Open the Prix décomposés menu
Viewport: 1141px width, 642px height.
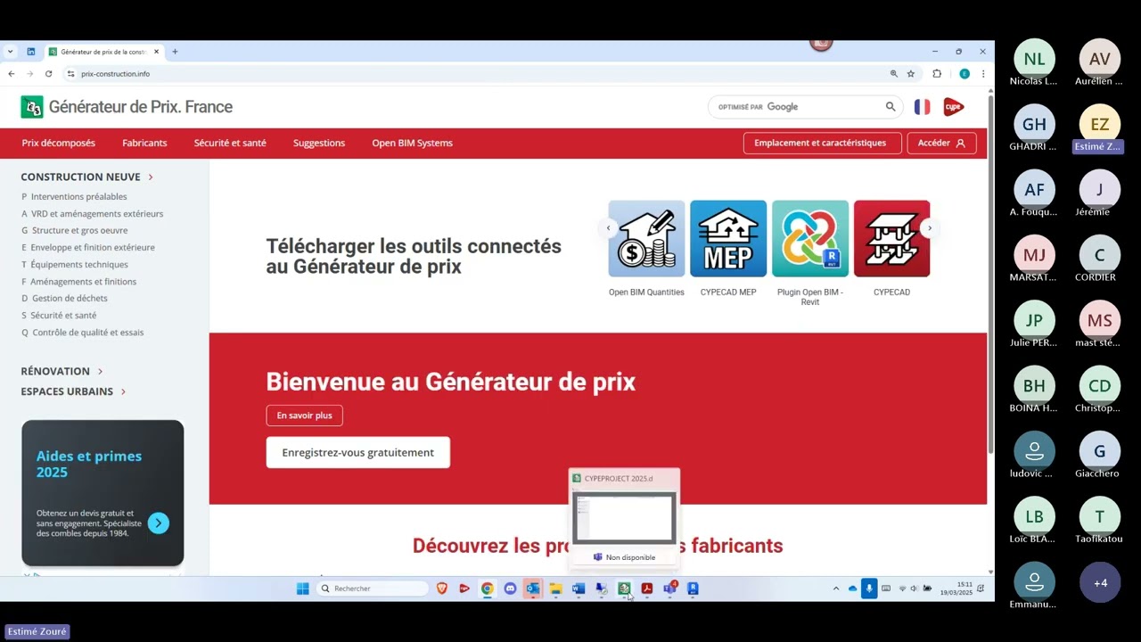click(x=59, y=143)
